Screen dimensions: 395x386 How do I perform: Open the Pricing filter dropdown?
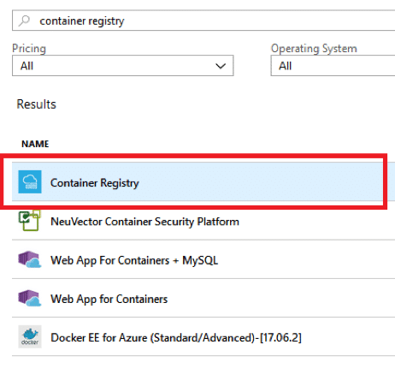coord(123,66)
